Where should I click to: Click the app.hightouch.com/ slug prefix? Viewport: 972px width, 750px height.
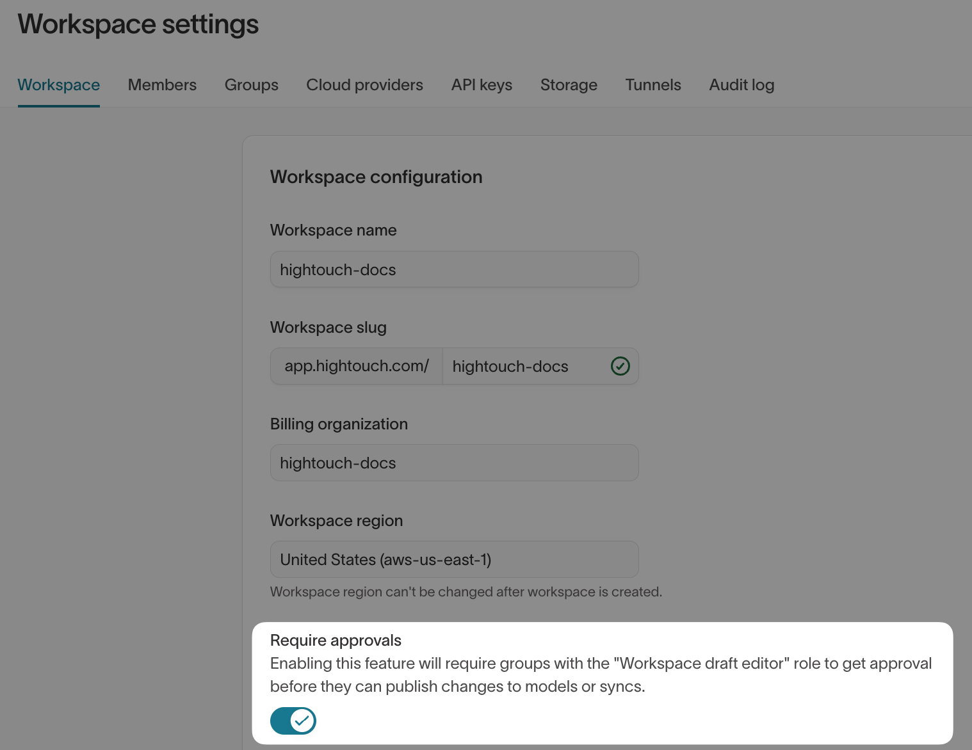(x=357, y=366)
